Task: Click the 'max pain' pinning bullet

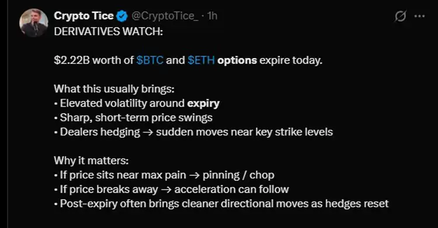Action: (x=164, y=175)
